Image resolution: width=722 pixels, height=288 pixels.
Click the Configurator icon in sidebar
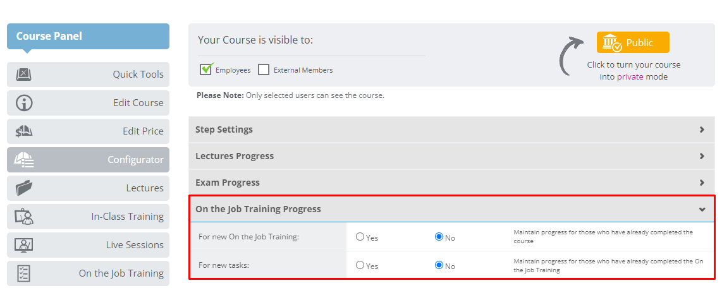point(24,160)
